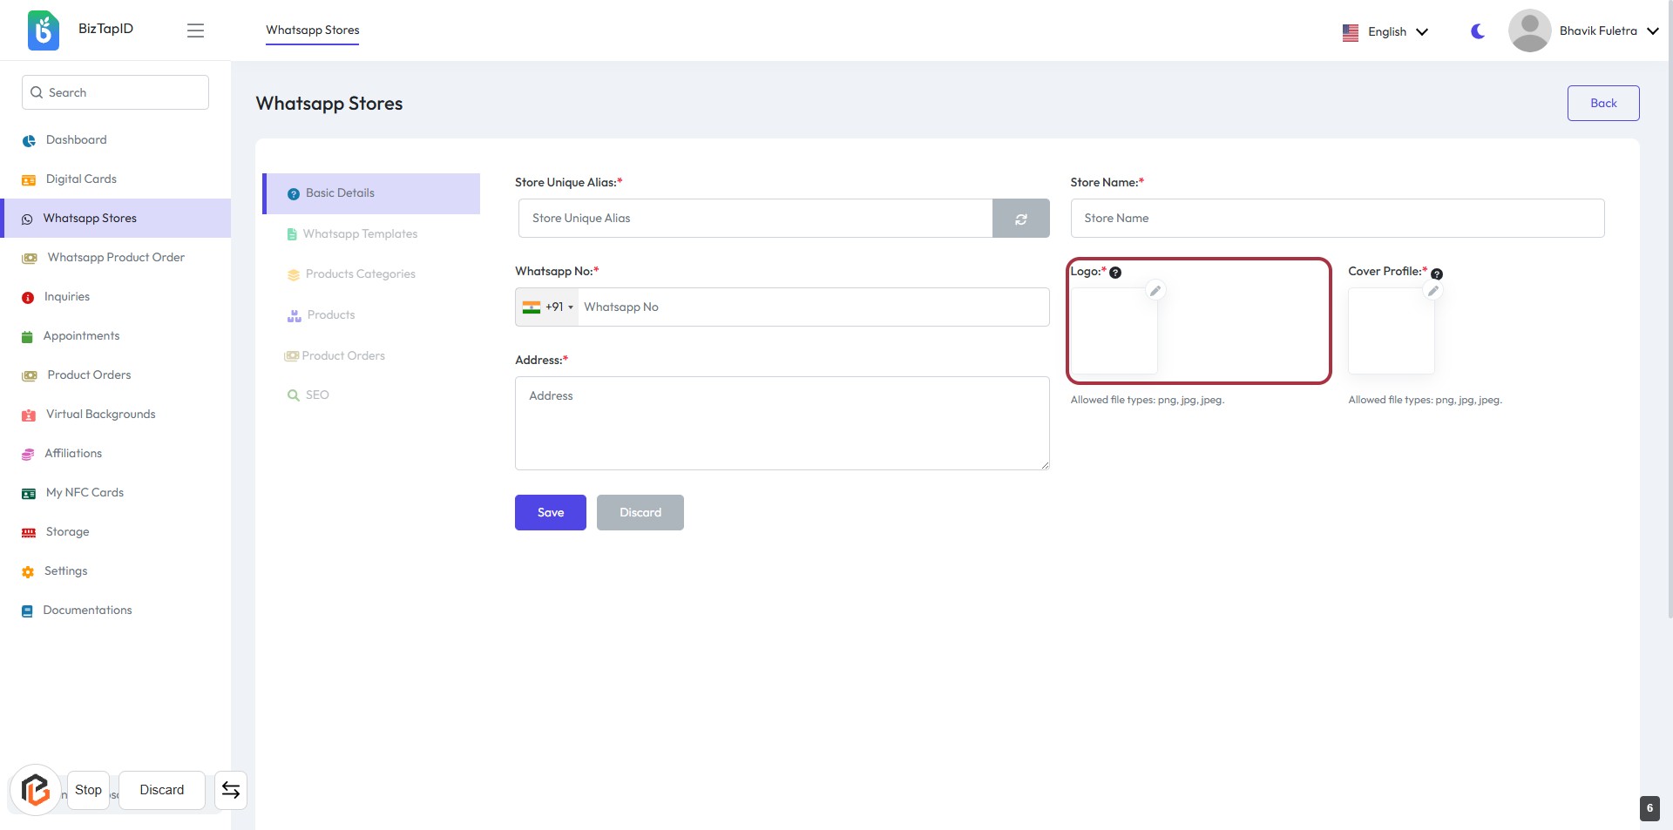
Task: Click the Logo edit pencil icon
Action: coord(1155,291)
